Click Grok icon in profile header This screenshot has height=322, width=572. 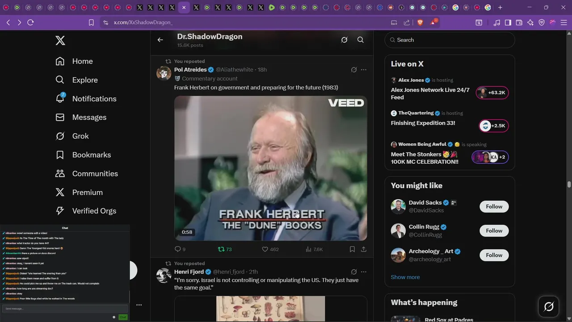pos(344,40)
